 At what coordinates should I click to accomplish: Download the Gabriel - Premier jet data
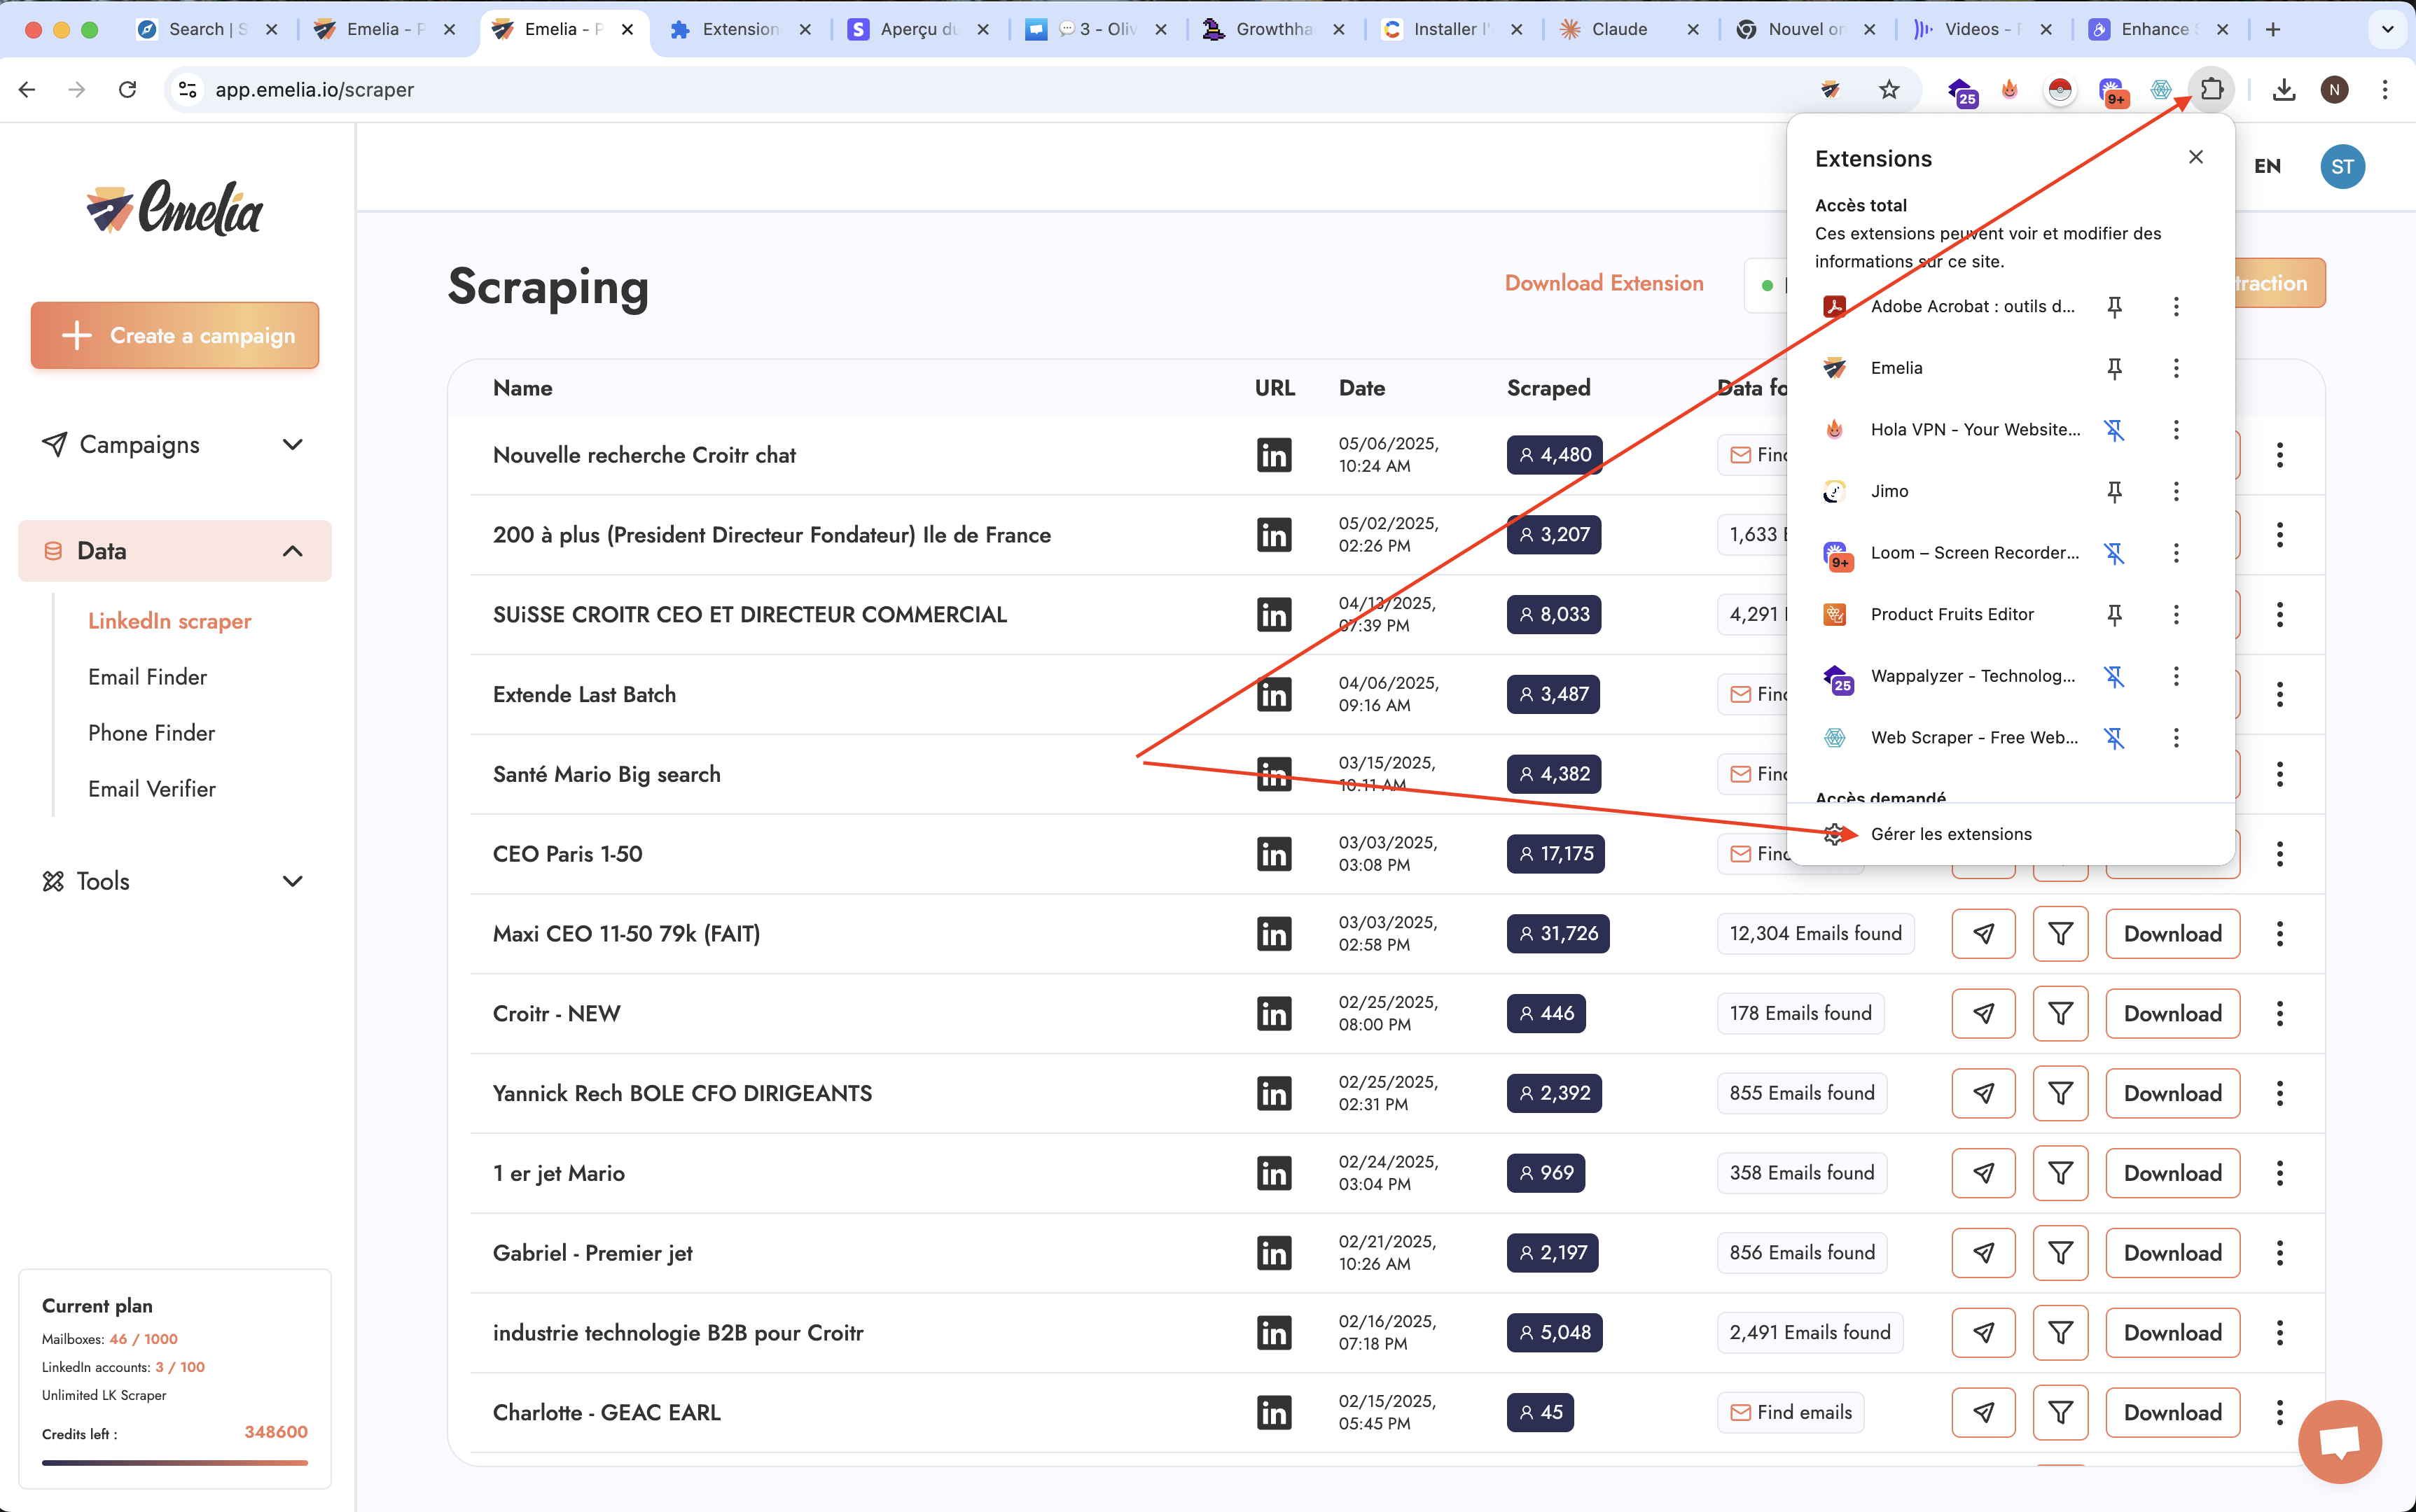tap(2172, 1252)
